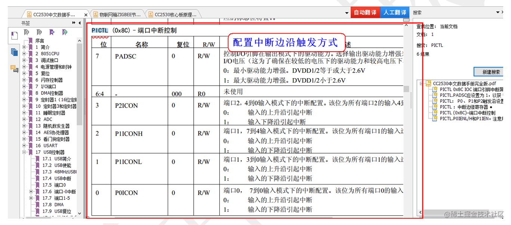511x225 pixels.
Task: Open bookmark 17.8 DMA
Action: click(x=53, y=204)
